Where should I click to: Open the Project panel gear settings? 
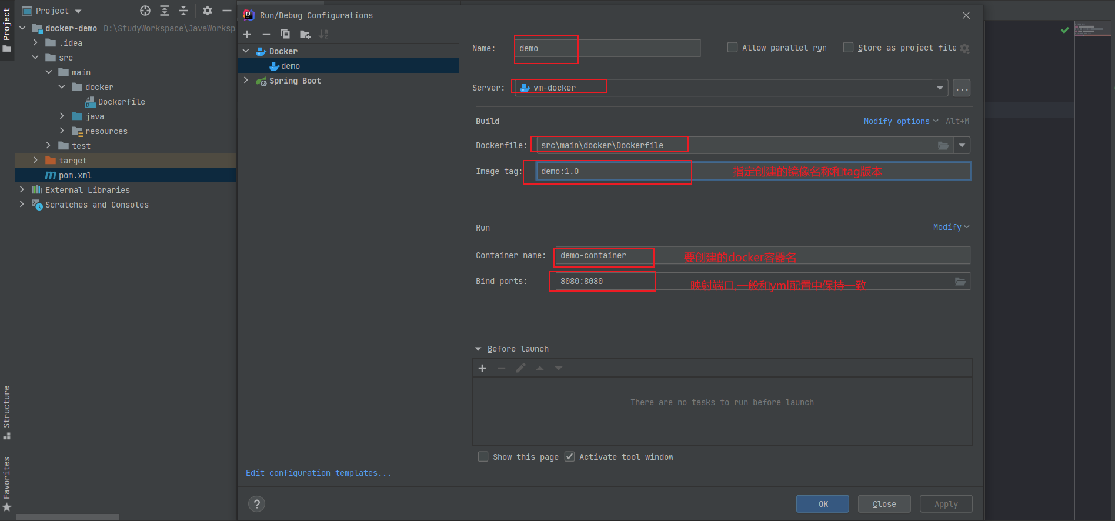[208, 11]
